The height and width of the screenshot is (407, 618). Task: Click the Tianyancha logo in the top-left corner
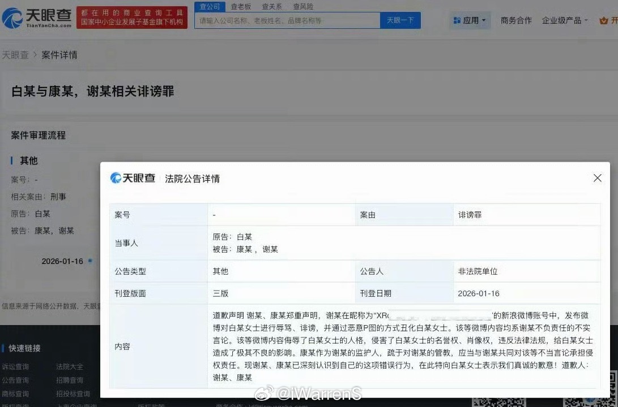tap(37, 18)
